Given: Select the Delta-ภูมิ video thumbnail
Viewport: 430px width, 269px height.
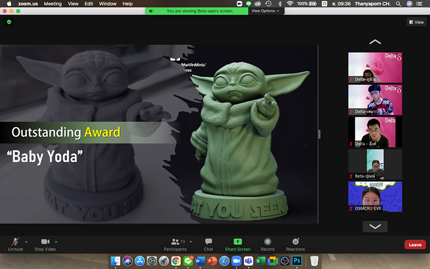Looking at the screenshot, I should tap(375, 68).
